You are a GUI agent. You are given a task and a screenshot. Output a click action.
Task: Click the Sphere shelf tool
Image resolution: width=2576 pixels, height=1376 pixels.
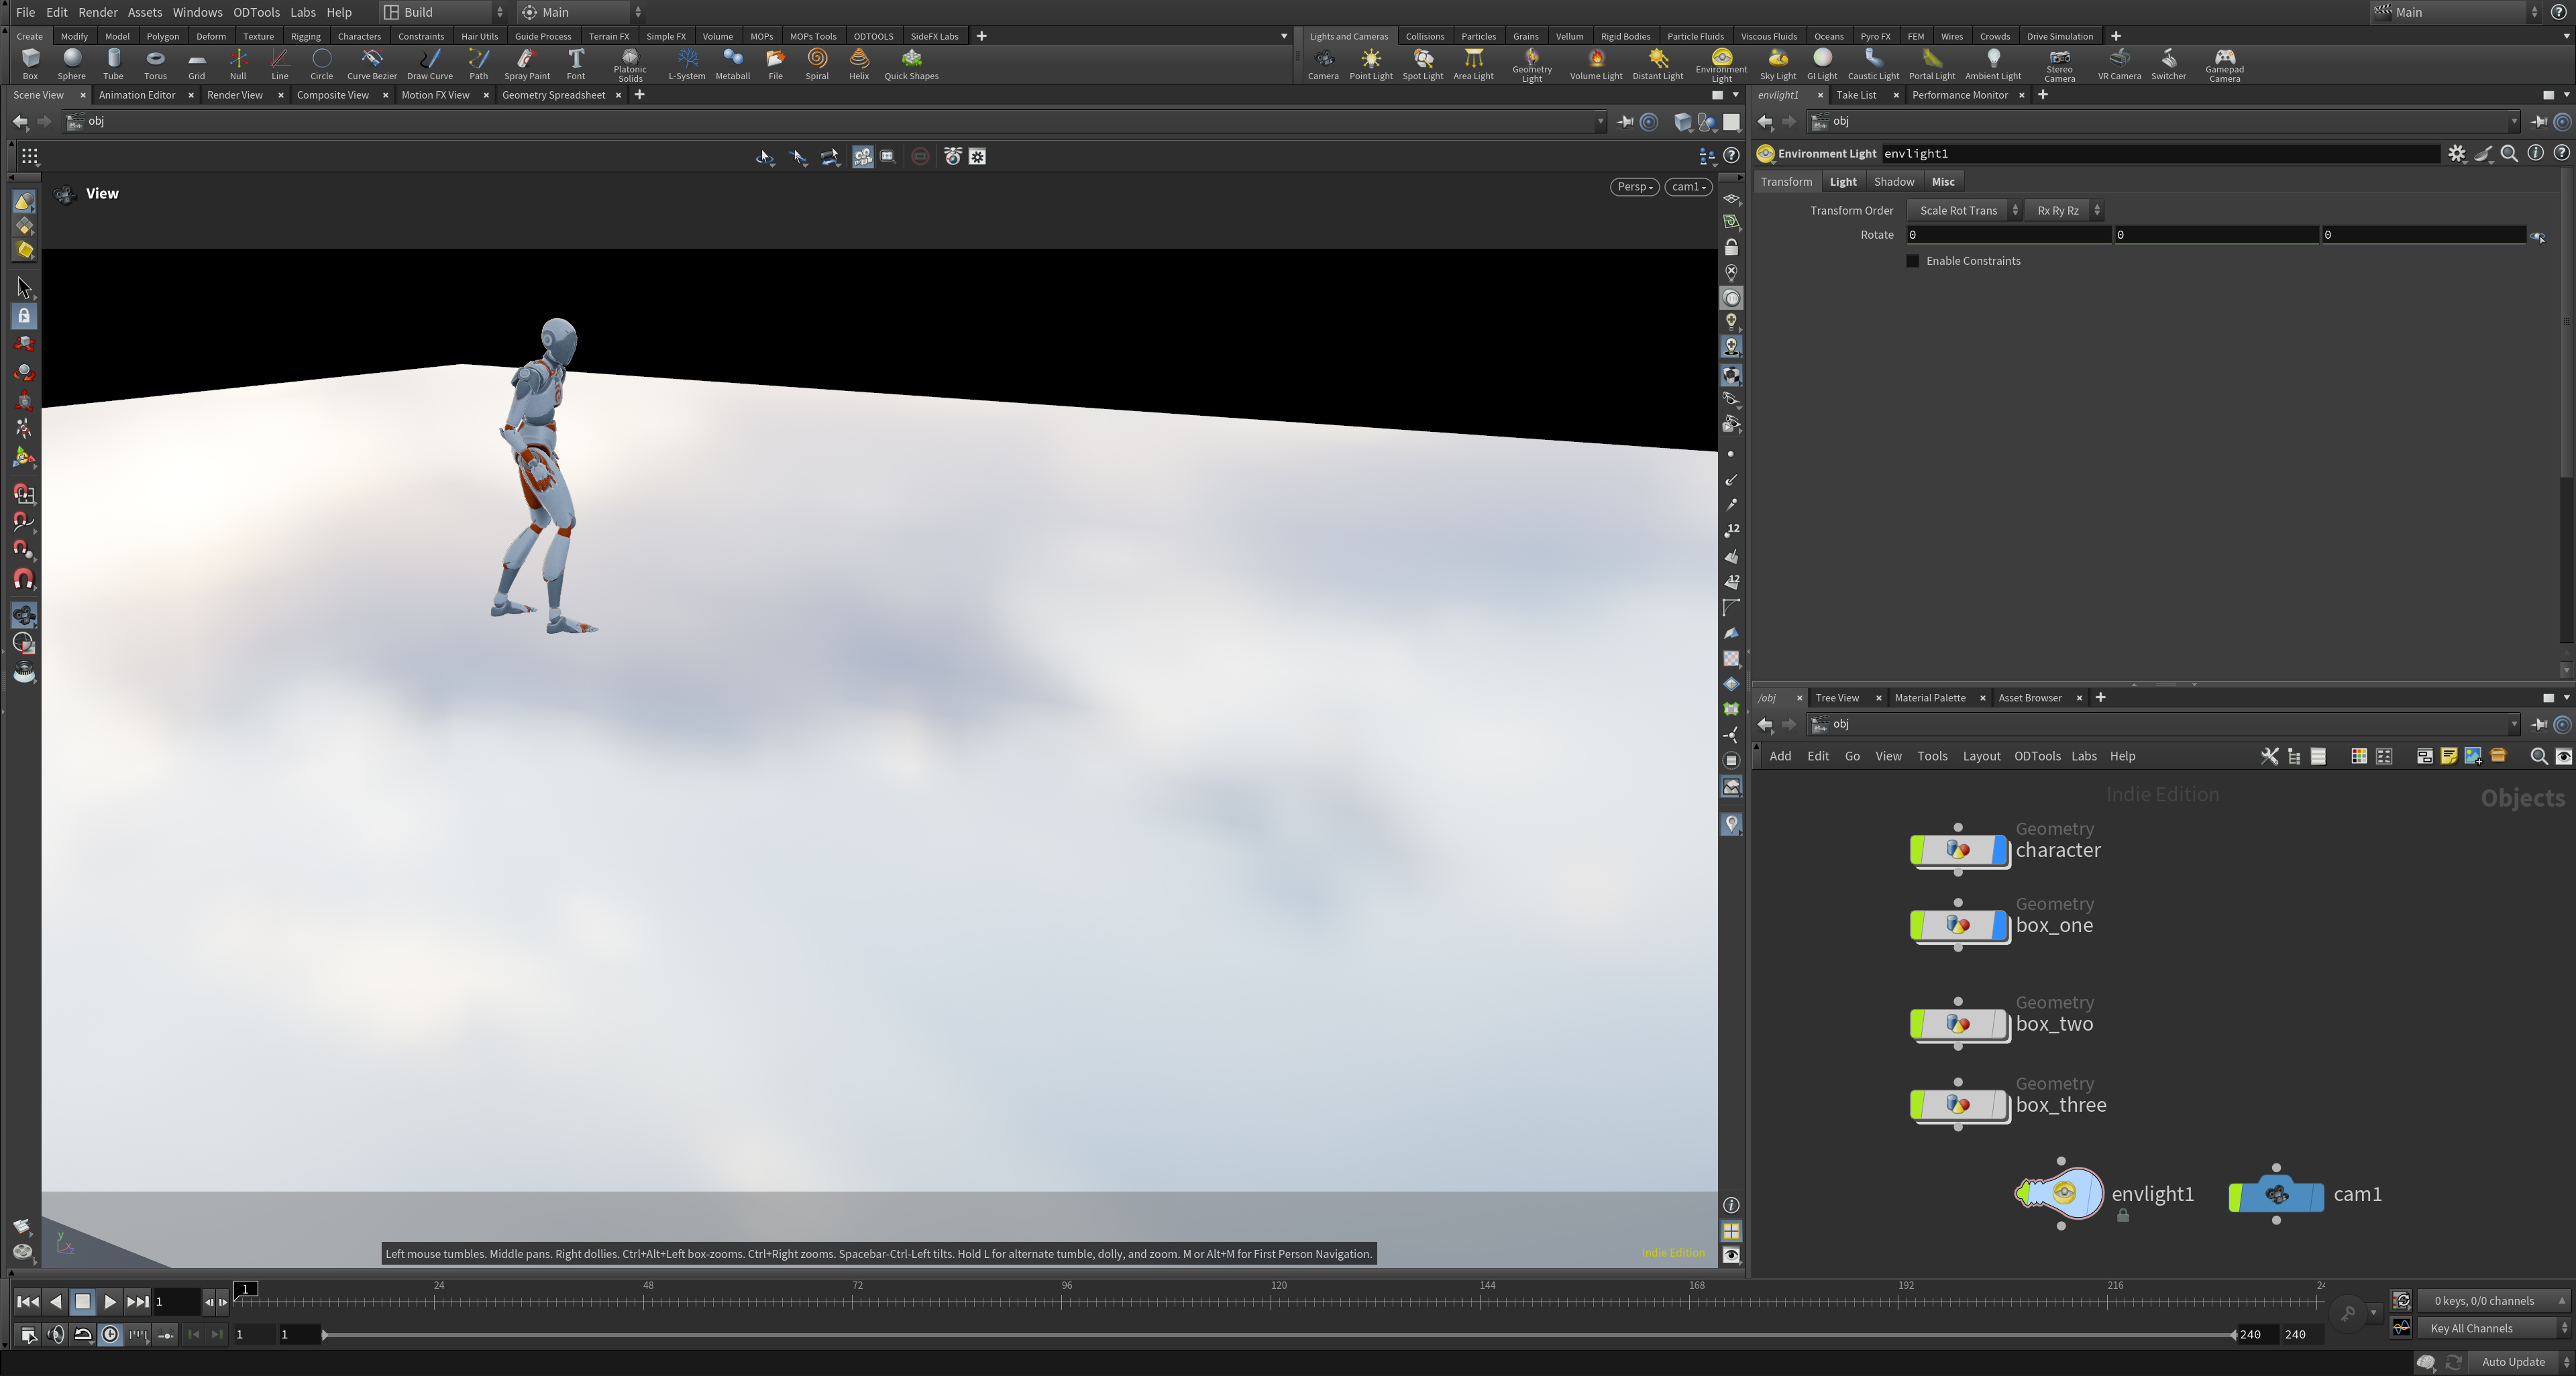click(72, 64)
